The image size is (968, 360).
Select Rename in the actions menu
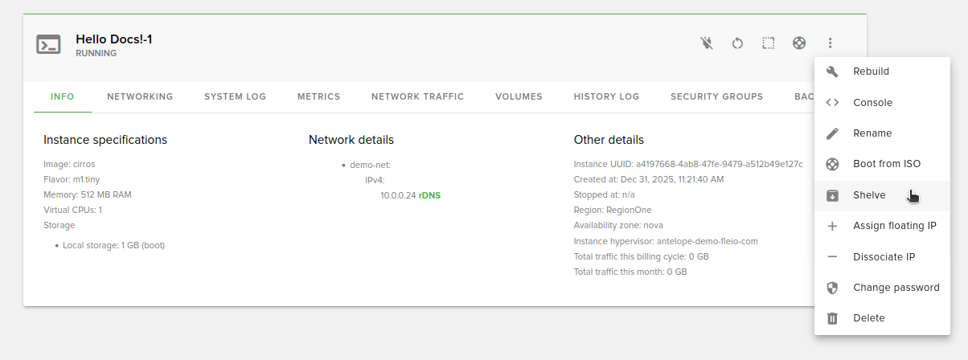[872, 133]
